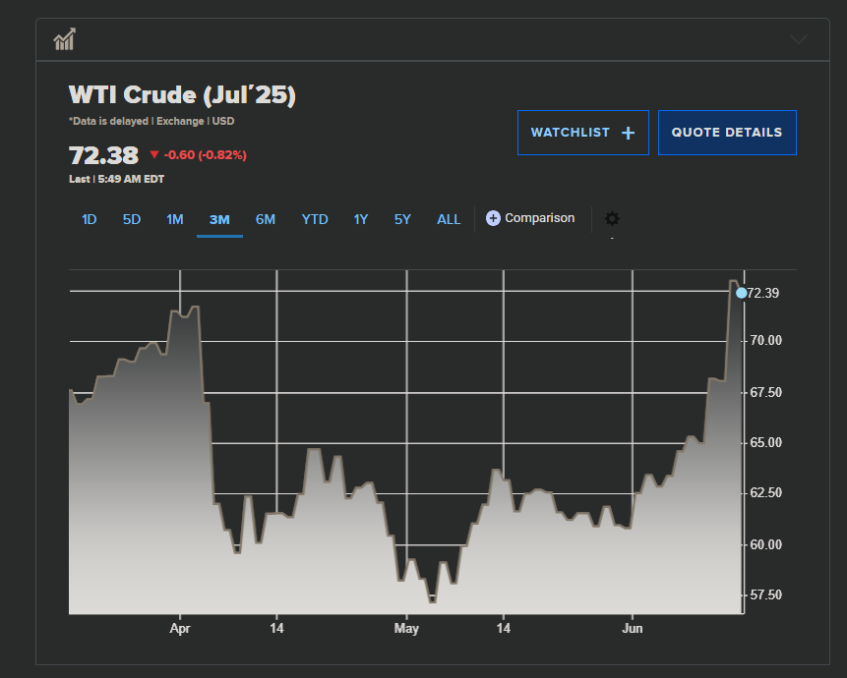Collapse the widget using the top-right chevron
The image size is (847, 678).
tap(799, 39)
